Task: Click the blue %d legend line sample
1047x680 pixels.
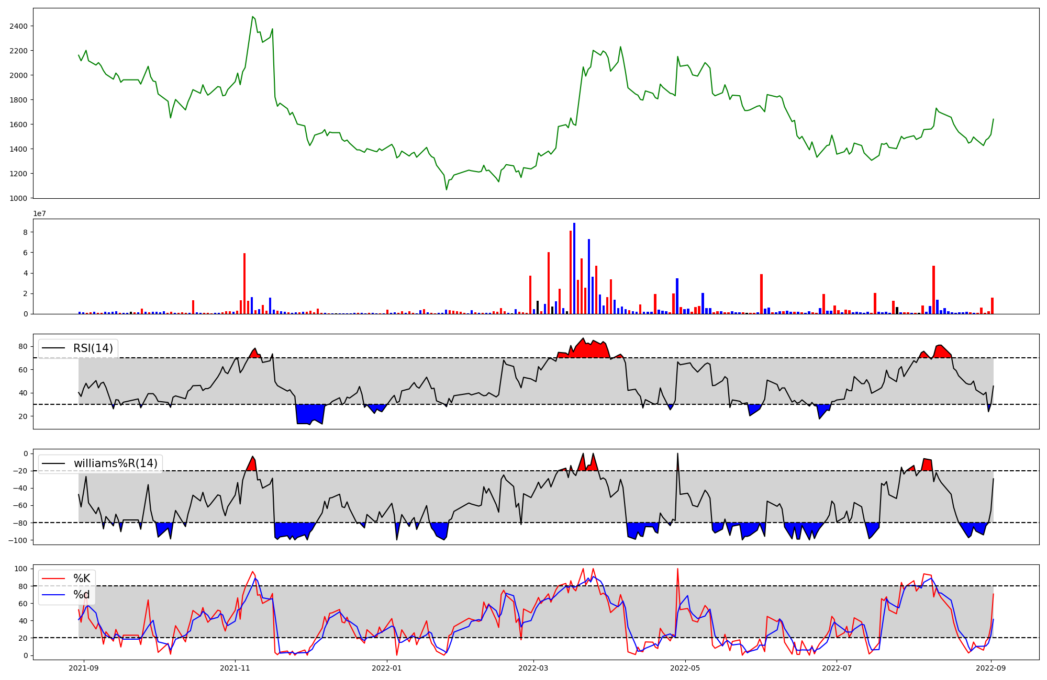Action: coord(53,595)
